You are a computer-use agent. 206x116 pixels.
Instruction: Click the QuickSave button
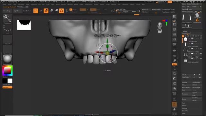coord(151,2)
